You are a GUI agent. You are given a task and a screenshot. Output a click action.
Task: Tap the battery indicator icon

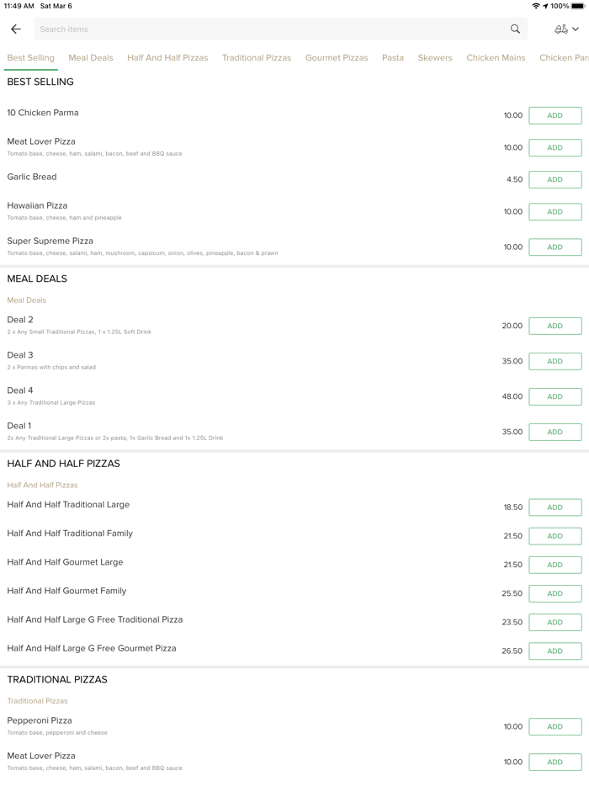578,6
